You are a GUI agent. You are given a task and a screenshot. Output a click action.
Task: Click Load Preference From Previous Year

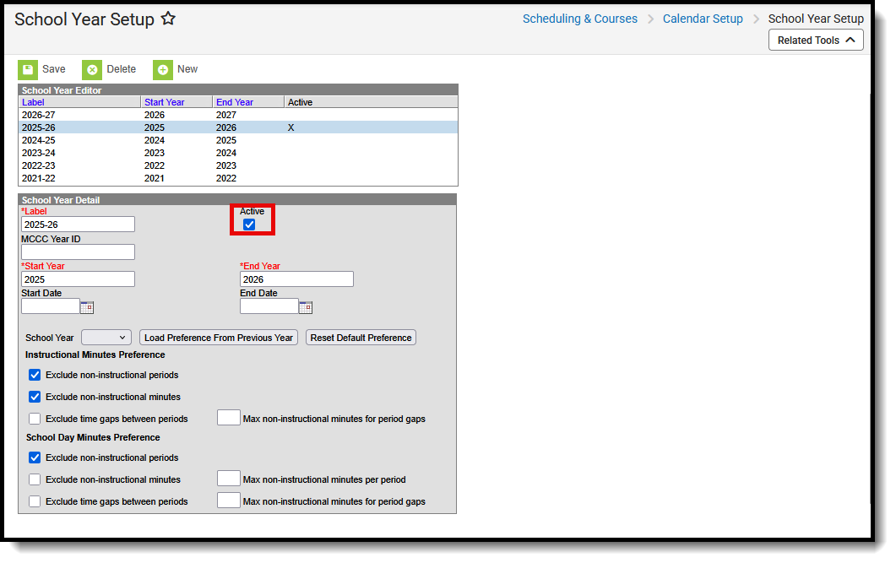218,337
